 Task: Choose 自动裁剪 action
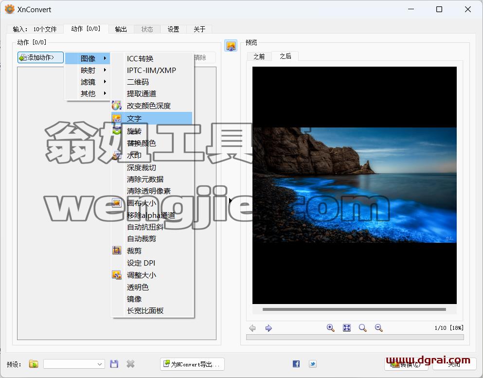click(152, 239)
